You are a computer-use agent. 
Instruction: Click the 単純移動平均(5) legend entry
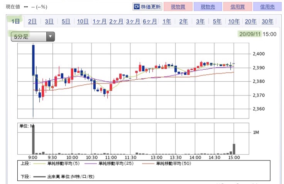pyautogui.click(x=56, y=164)
